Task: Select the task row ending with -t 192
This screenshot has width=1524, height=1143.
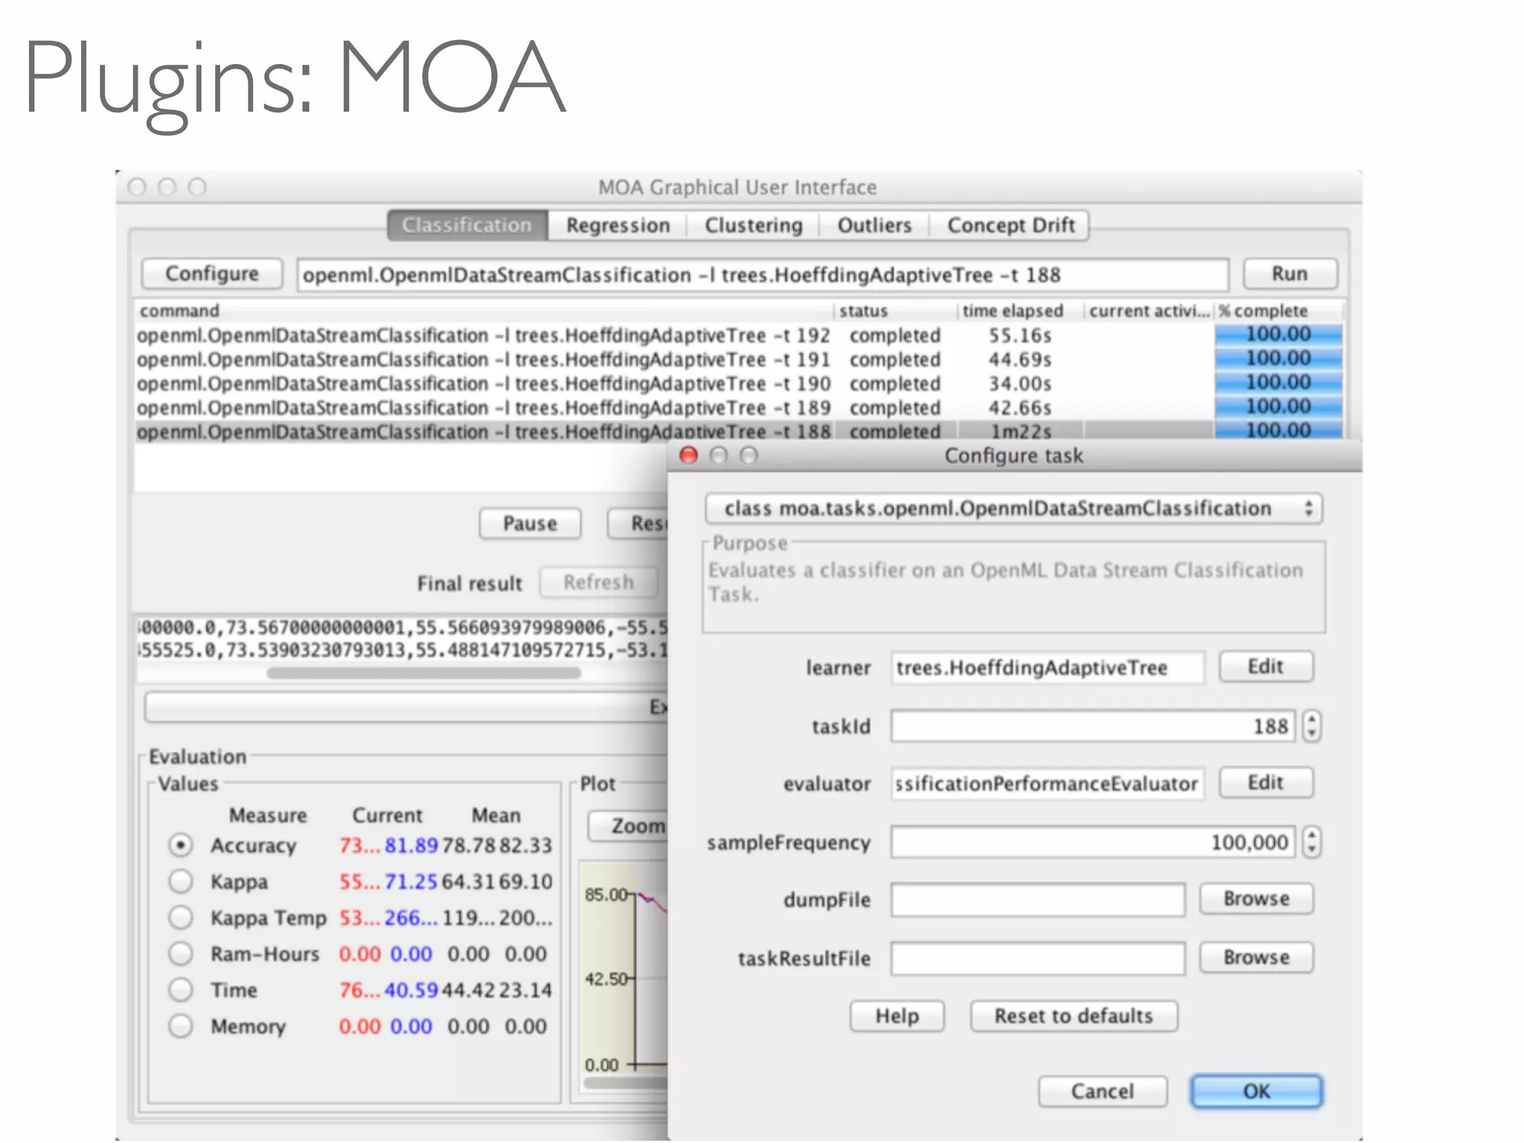Action: (x=738, y=336)
